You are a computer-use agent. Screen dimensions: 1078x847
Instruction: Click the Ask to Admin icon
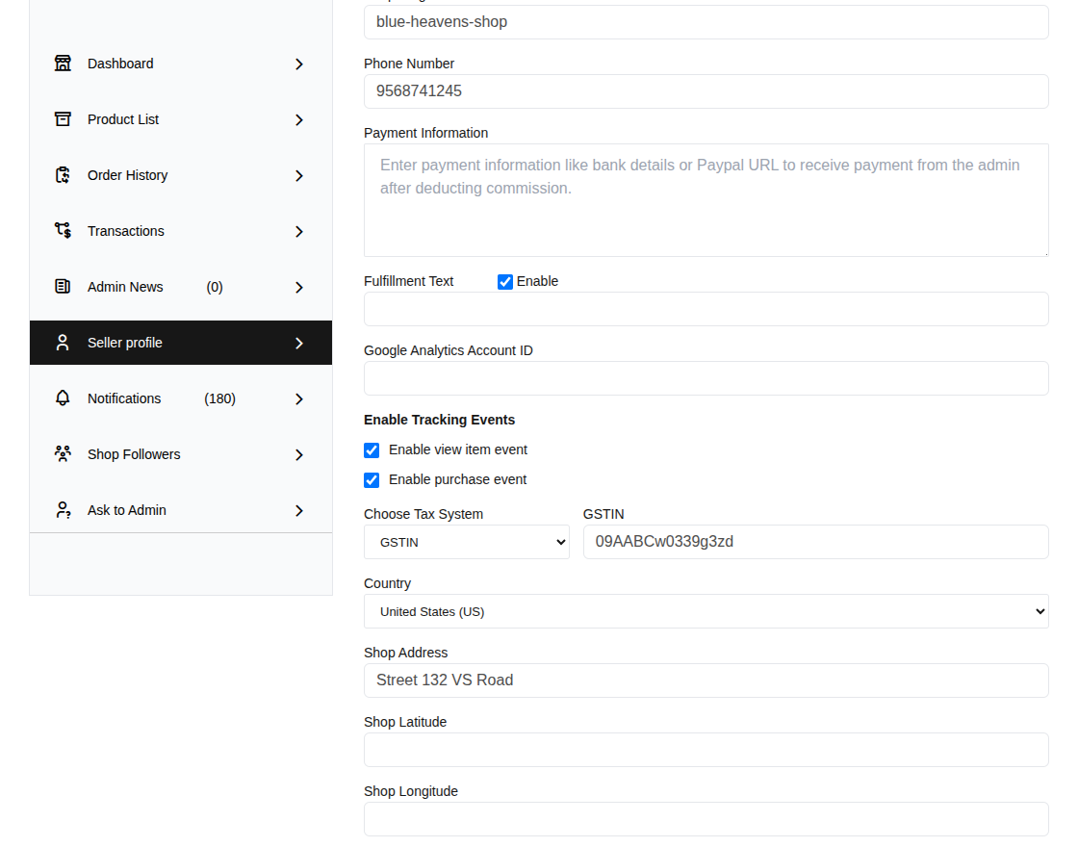pos(63,509)
